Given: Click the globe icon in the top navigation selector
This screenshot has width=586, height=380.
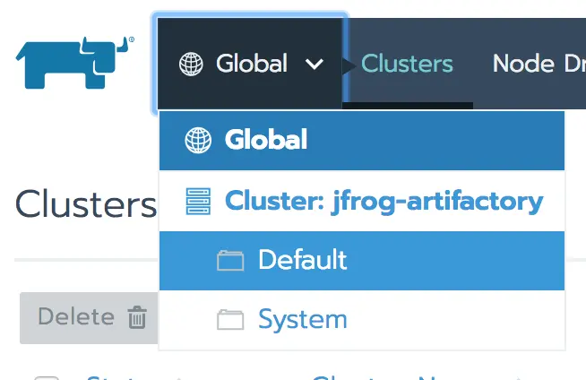Looking at the screenshot, I should pyautogui.click(x=191, y=64).
